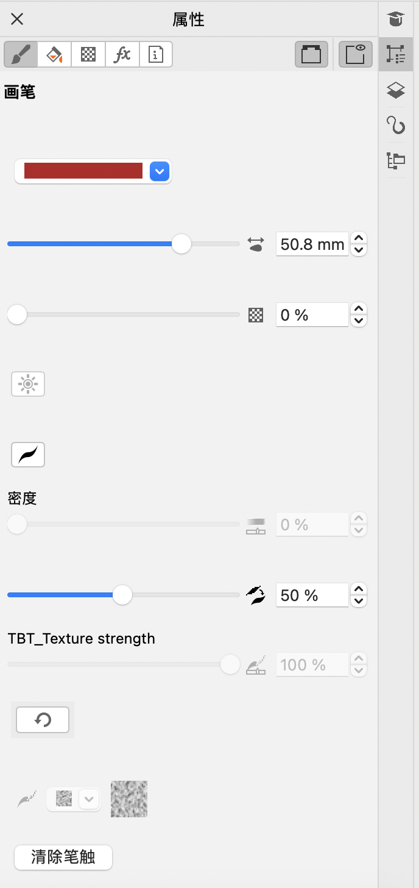
Task: Click the 50.8 mm brush size field
Action: [312, 244]
